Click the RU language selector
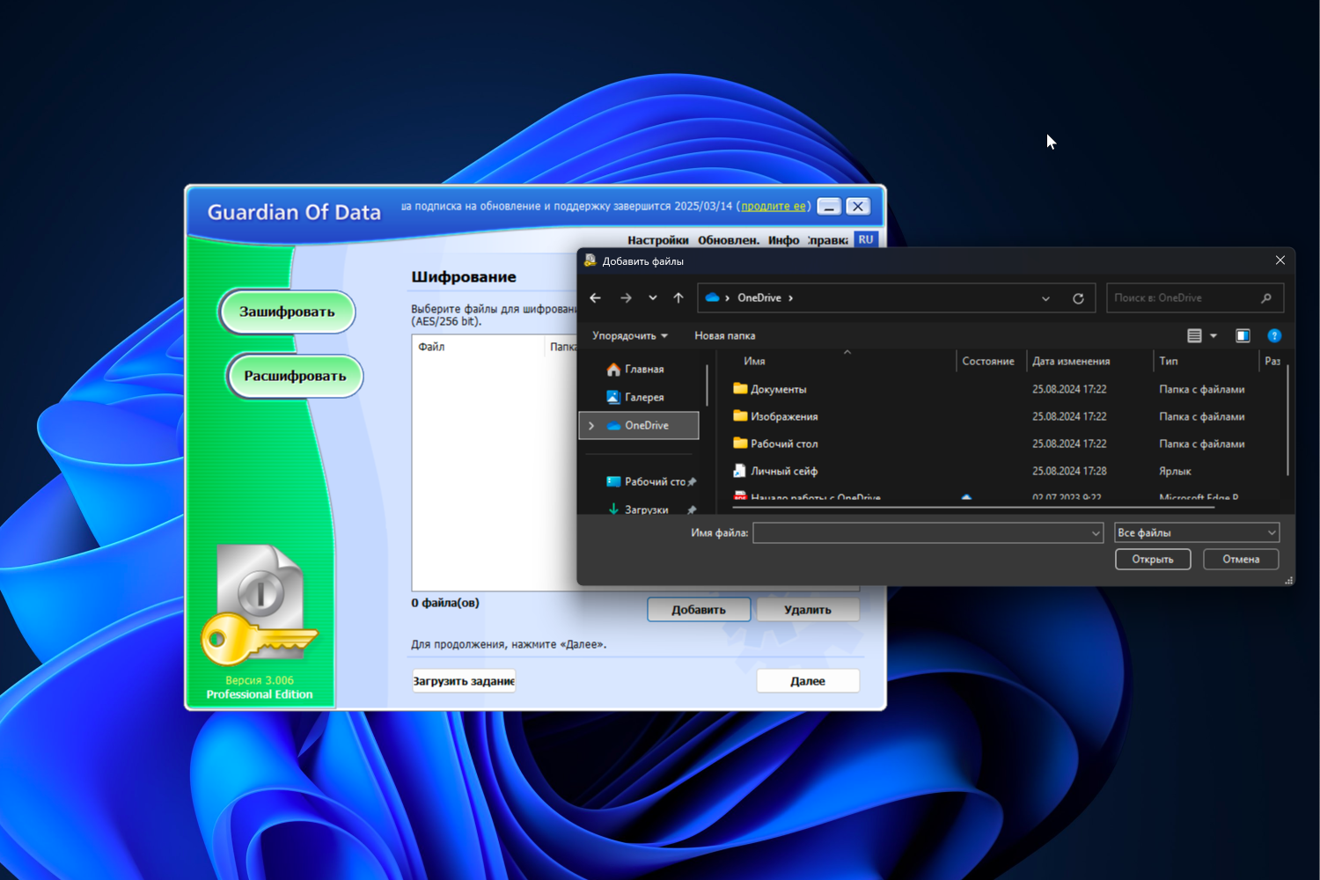The image size is (1320, 880). pos(866,239)
